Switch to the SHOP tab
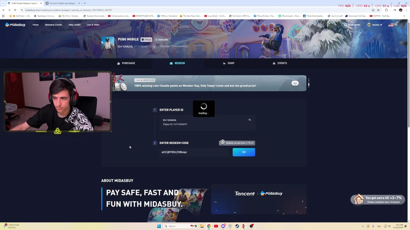This screenshot has width=410, height=230. click(x=228, y=63)
